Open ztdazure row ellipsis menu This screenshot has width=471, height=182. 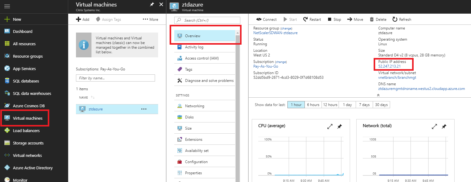point(144,109)
